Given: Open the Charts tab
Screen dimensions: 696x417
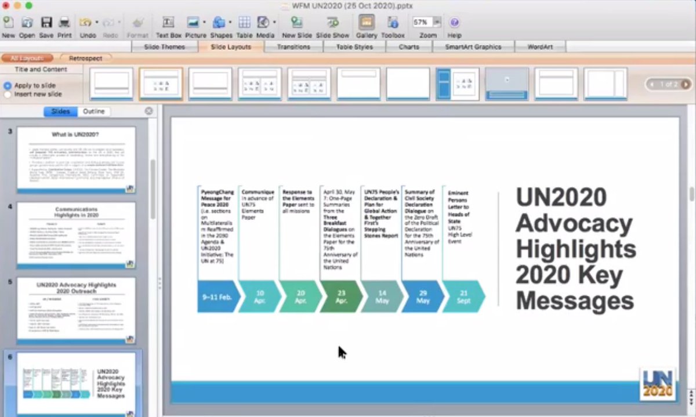Looking at the screenshot, I should pos(409,47).
